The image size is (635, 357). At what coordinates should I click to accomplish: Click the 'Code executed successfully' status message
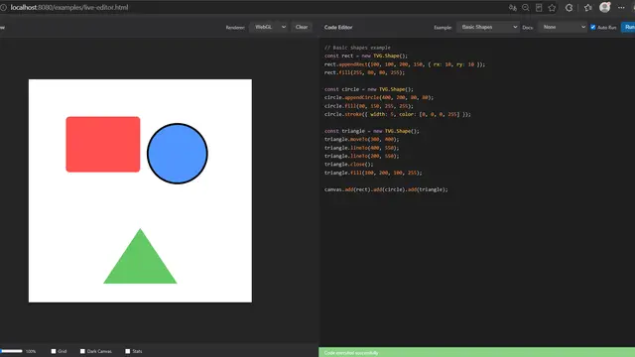pos(351,353)
